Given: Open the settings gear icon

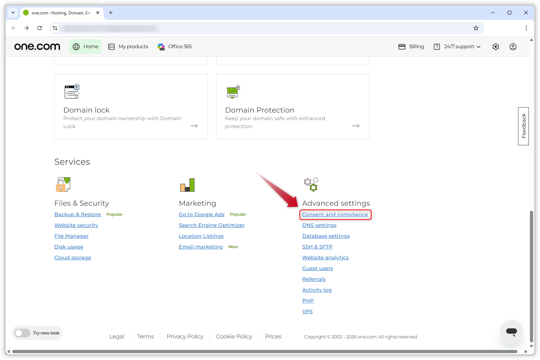Looking at the screenshot, I should [x=495, y=46].
